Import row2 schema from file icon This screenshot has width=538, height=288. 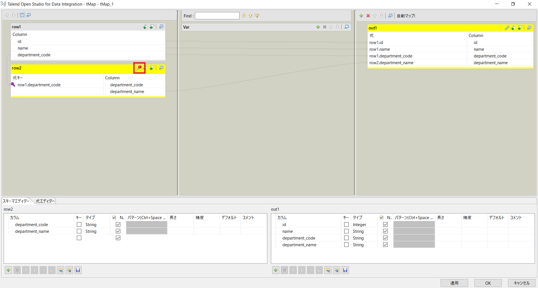(61, 270)
